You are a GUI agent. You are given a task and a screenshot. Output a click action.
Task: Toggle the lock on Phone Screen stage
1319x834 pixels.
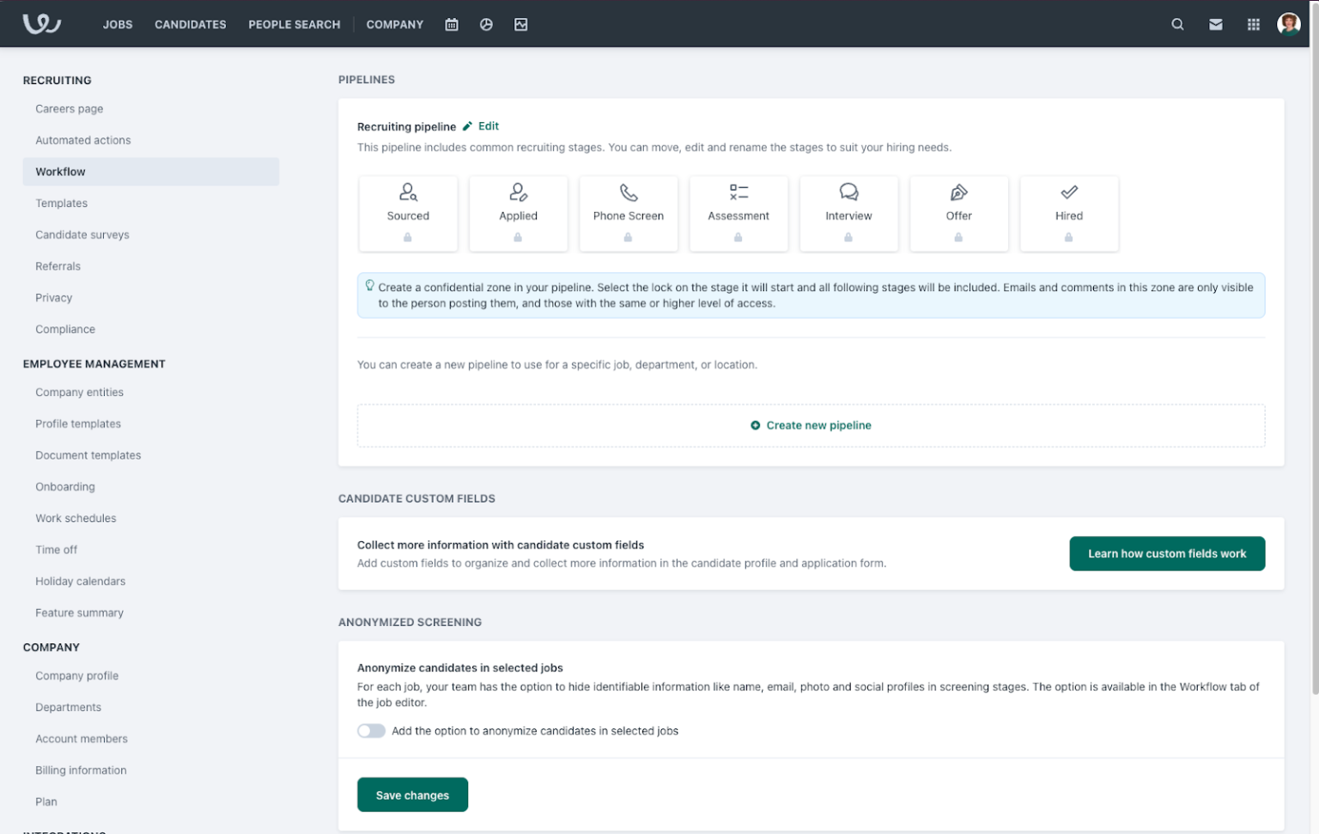(x=628, y=238)
